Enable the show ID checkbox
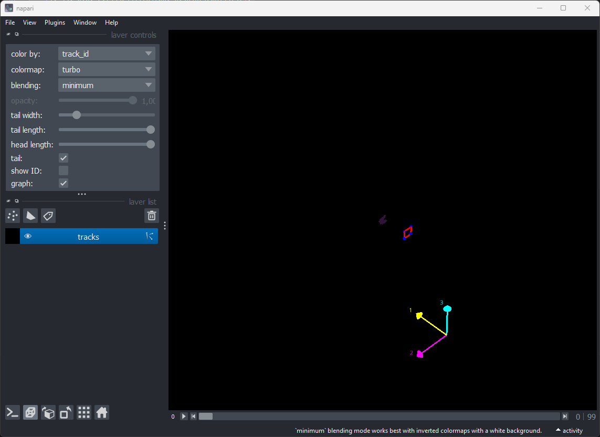600x437 pixels. click(63, 170)
